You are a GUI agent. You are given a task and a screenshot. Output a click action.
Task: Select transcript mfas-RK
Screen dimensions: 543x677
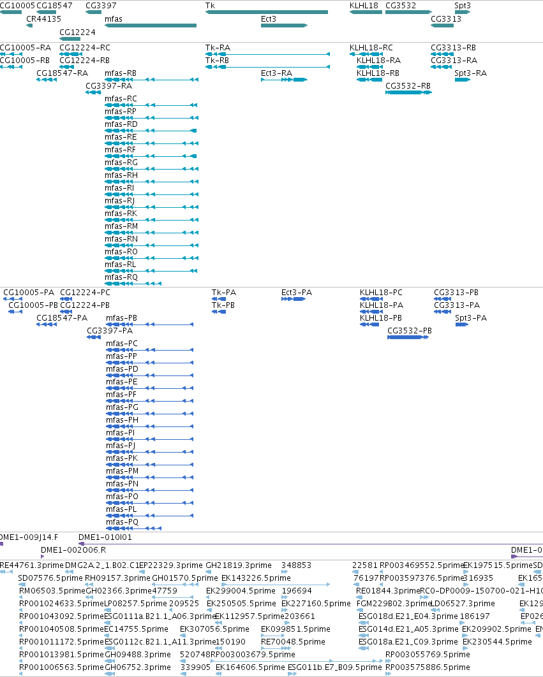pos(121,214)
